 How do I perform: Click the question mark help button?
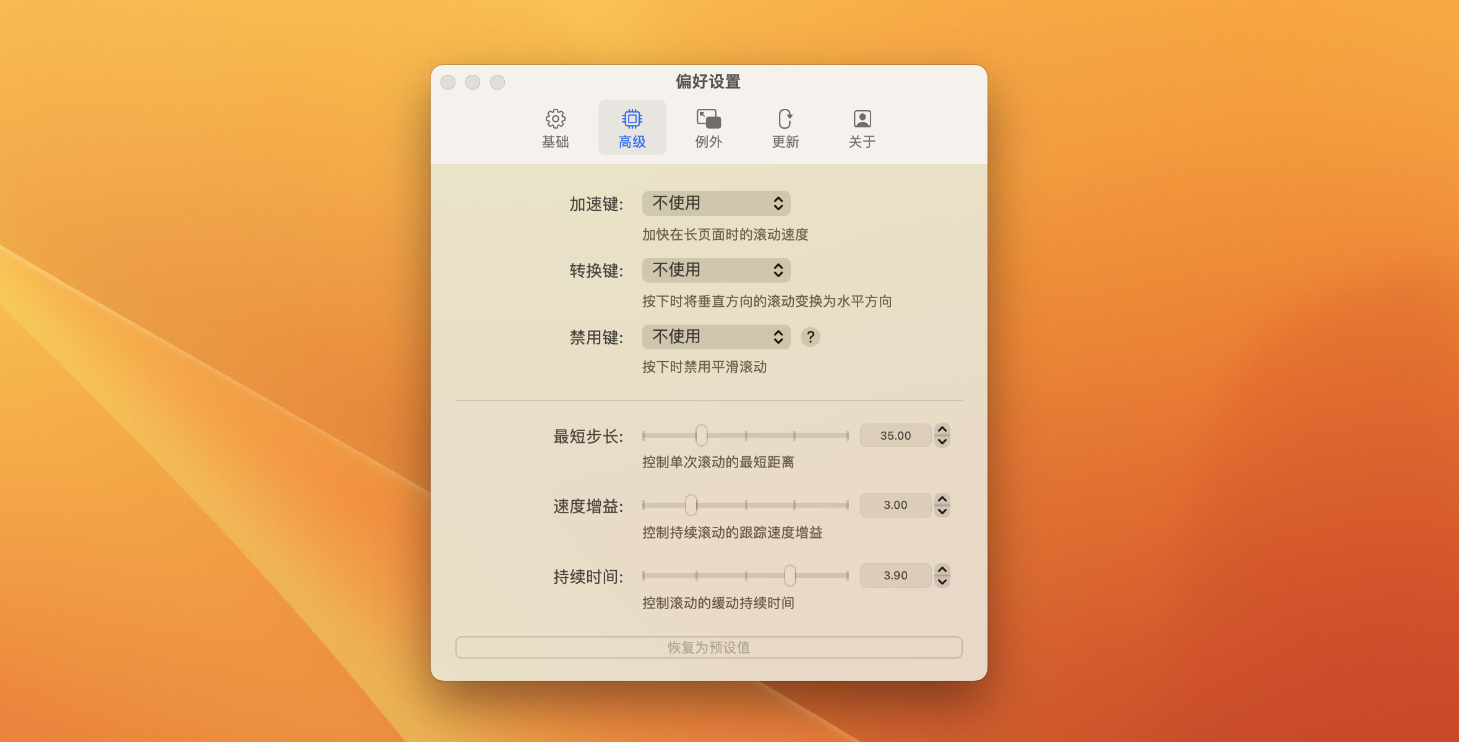pos(810,337)
